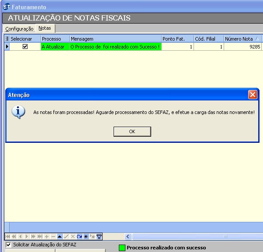
Task: Click the filter funnel icon
Action: (x=99, y=236)
